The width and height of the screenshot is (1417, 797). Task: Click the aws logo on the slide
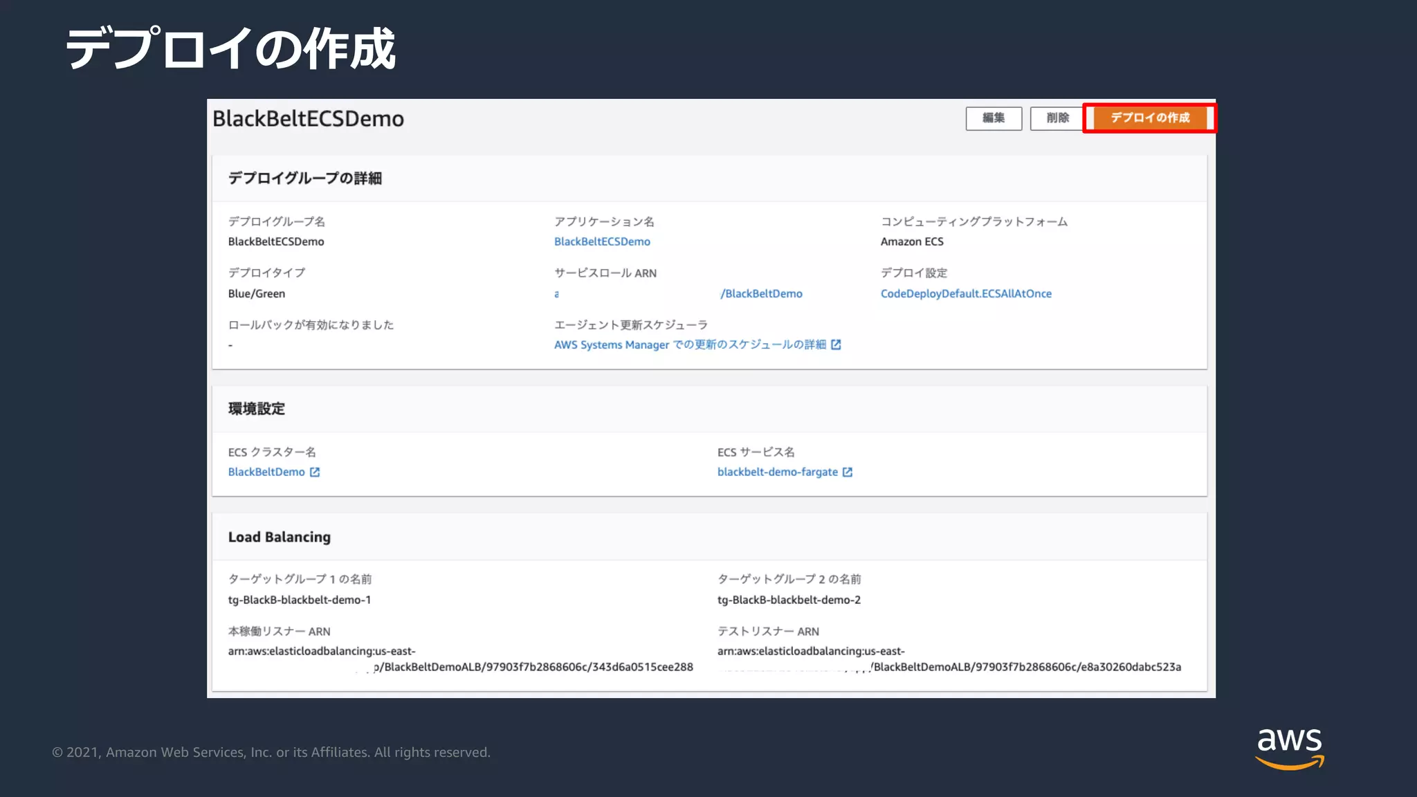(x=1289, y=749)
